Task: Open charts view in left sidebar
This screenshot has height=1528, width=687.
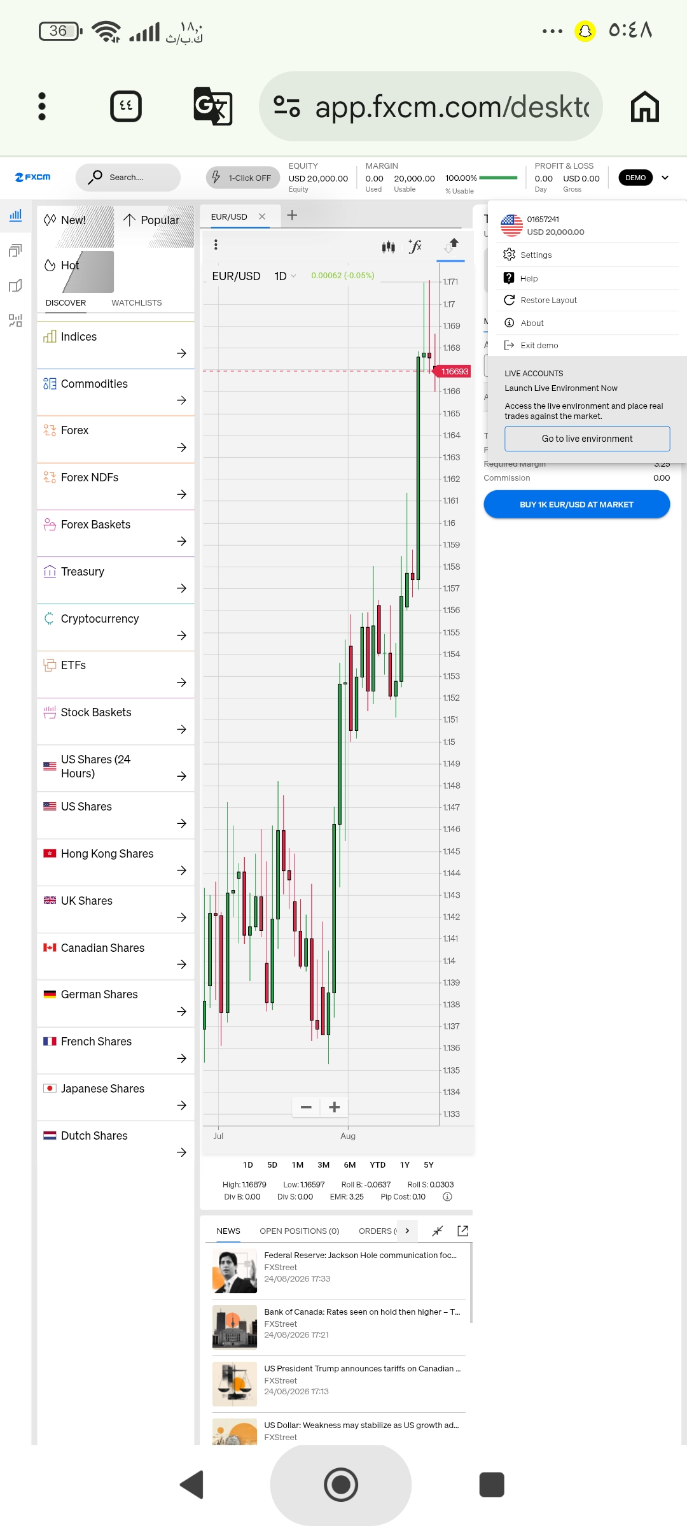Action: (15, 215)
